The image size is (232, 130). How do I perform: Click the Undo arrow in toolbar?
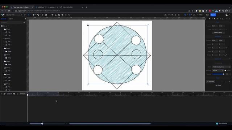(21, 15)
